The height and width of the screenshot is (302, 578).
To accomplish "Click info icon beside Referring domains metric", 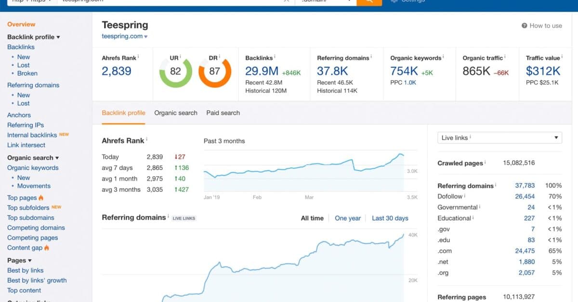I will (x=372, y=57).
